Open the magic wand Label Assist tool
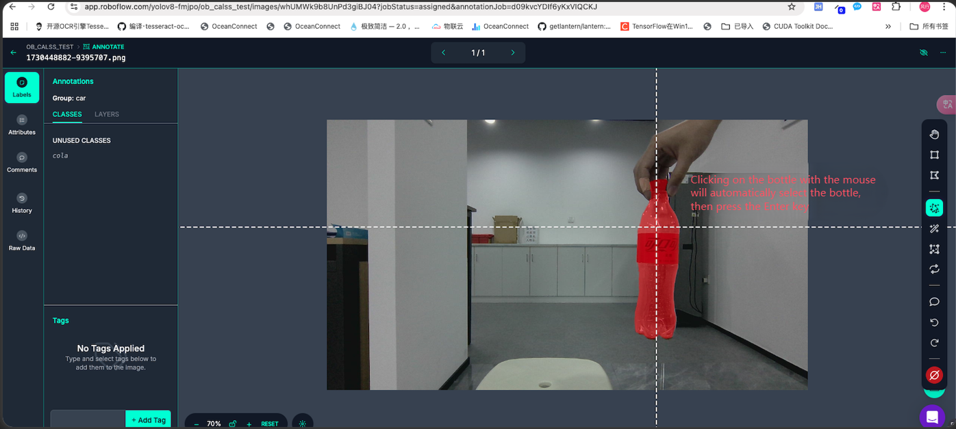 click(934, 229)
